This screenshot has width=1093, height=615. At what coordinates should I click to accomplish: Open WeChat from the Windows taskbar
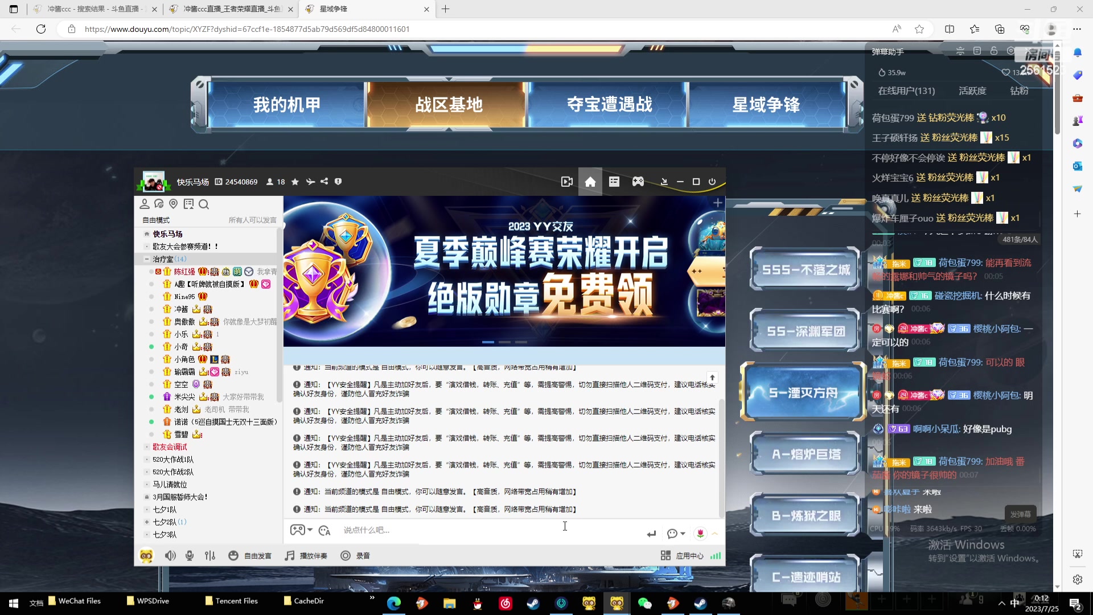pos(645,603)
